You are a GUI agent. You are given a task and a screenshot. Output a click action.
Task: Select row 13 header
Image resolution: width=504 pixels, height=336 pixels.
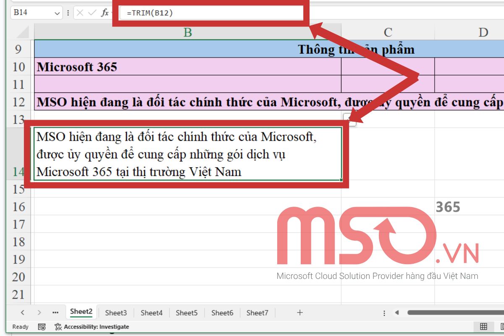tap(18, 119)
